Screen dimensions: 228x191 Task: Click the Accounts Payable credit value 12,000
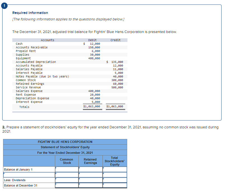[x=118, y=66]
